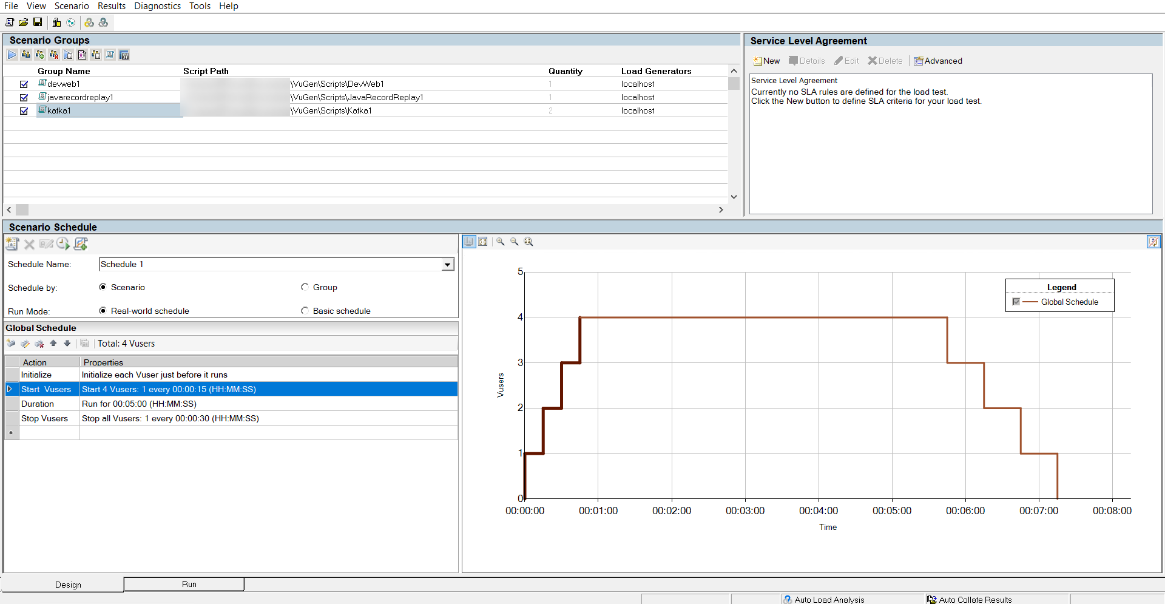The width and height of the screenshot is (1165, 604).
Task: Select the Group schedule-by radio button
Action: [x=305, y=287]
